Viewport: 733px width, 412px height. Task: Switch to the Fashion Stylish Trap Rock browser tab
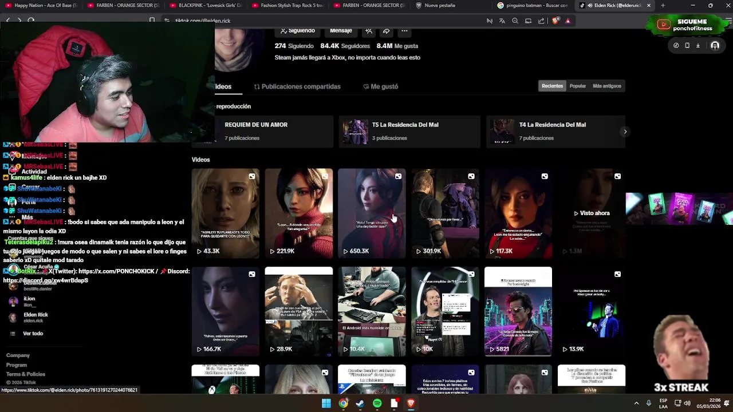click(286, 5)
